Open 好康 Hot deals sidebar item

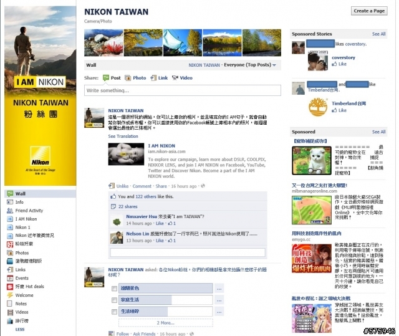(x=29, y=287)
